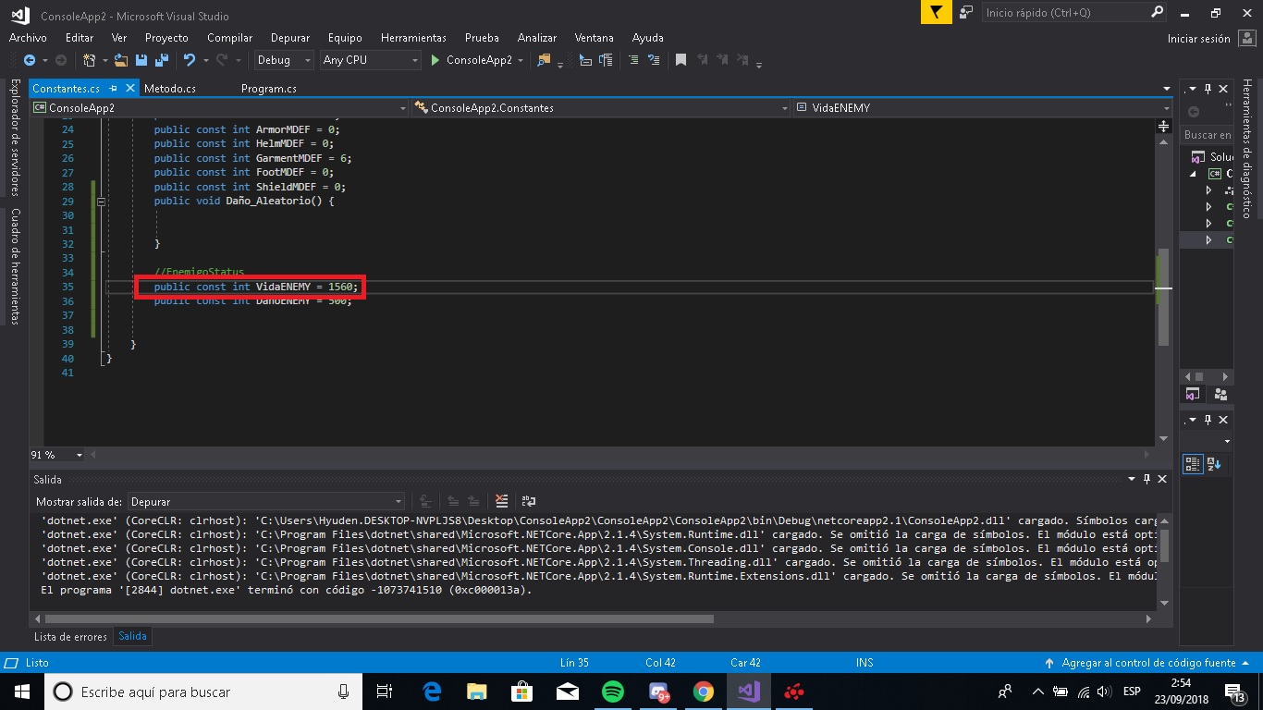Click the Open File folder icon
Viewport: 1263px width, 710px height.
tap(120, 60)
